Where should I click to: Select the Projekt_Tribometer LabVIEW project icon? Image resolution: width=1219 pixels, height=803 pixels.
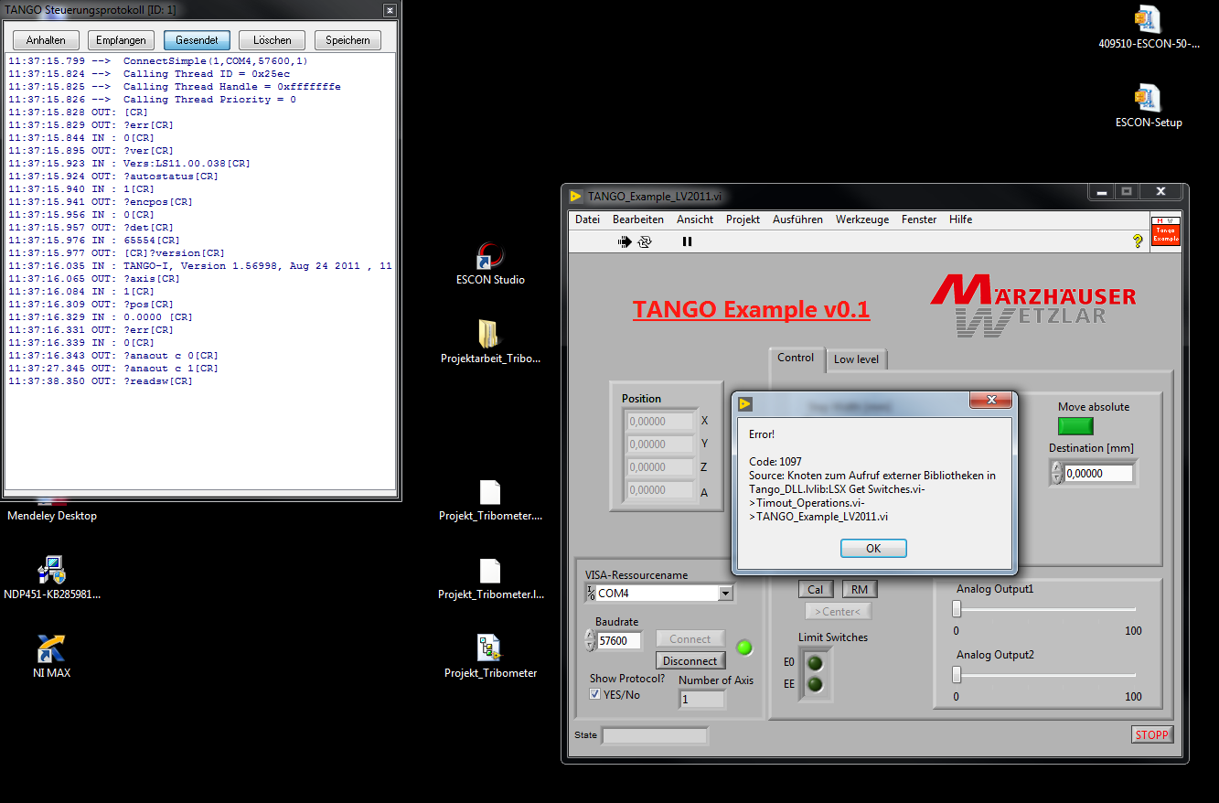click(x=491, y=656)
